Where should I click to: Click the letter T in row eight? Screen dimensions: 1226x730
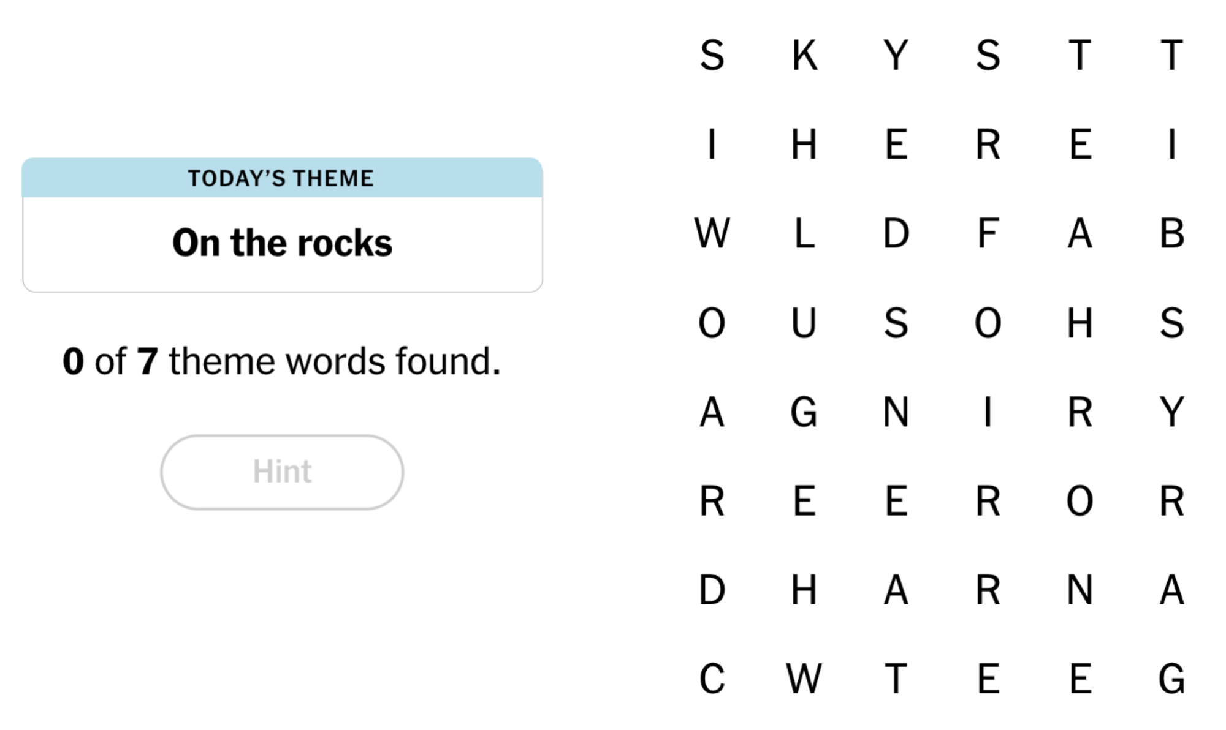897,677
